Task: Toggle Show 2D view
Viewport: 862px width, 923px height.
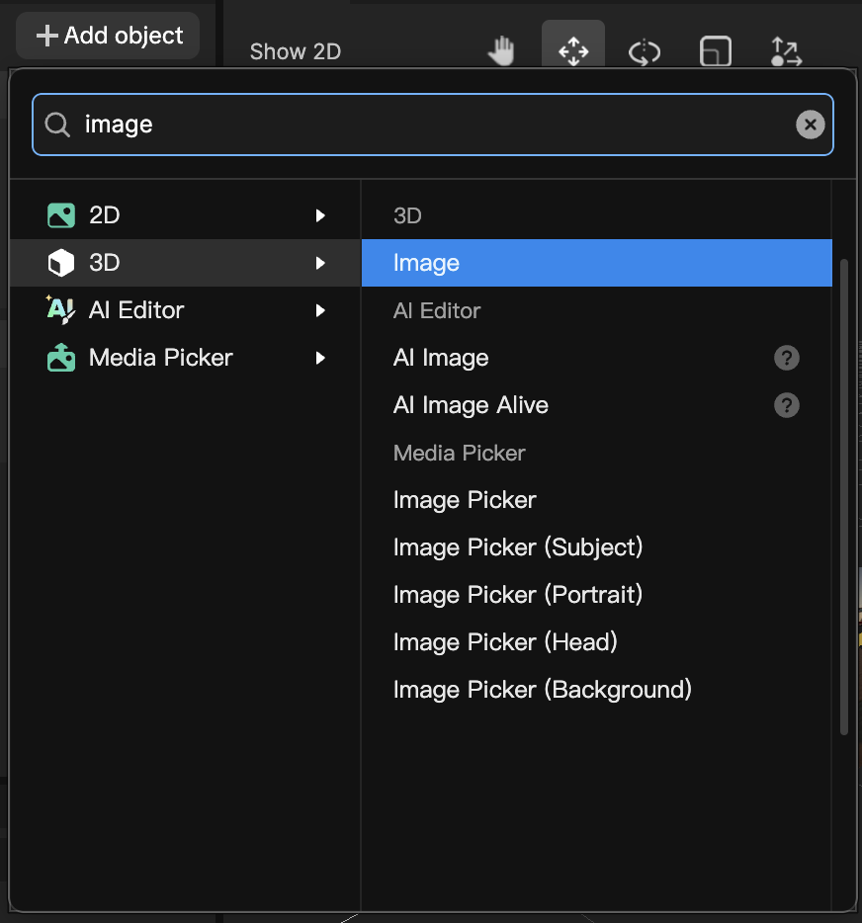Action: point(295,51)
